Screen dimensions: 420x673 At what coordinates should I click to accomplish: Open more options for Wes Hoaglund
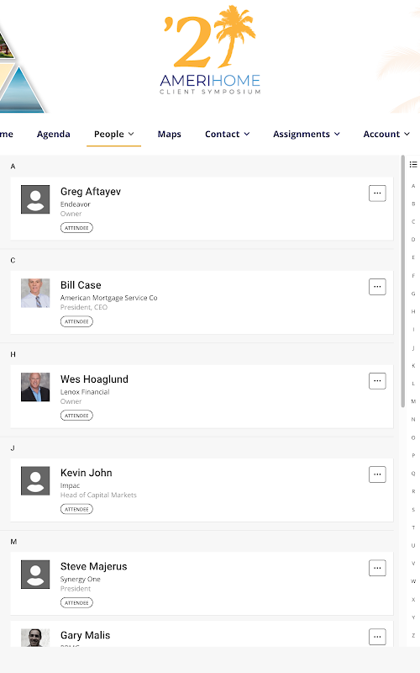[x=377, y=381]
